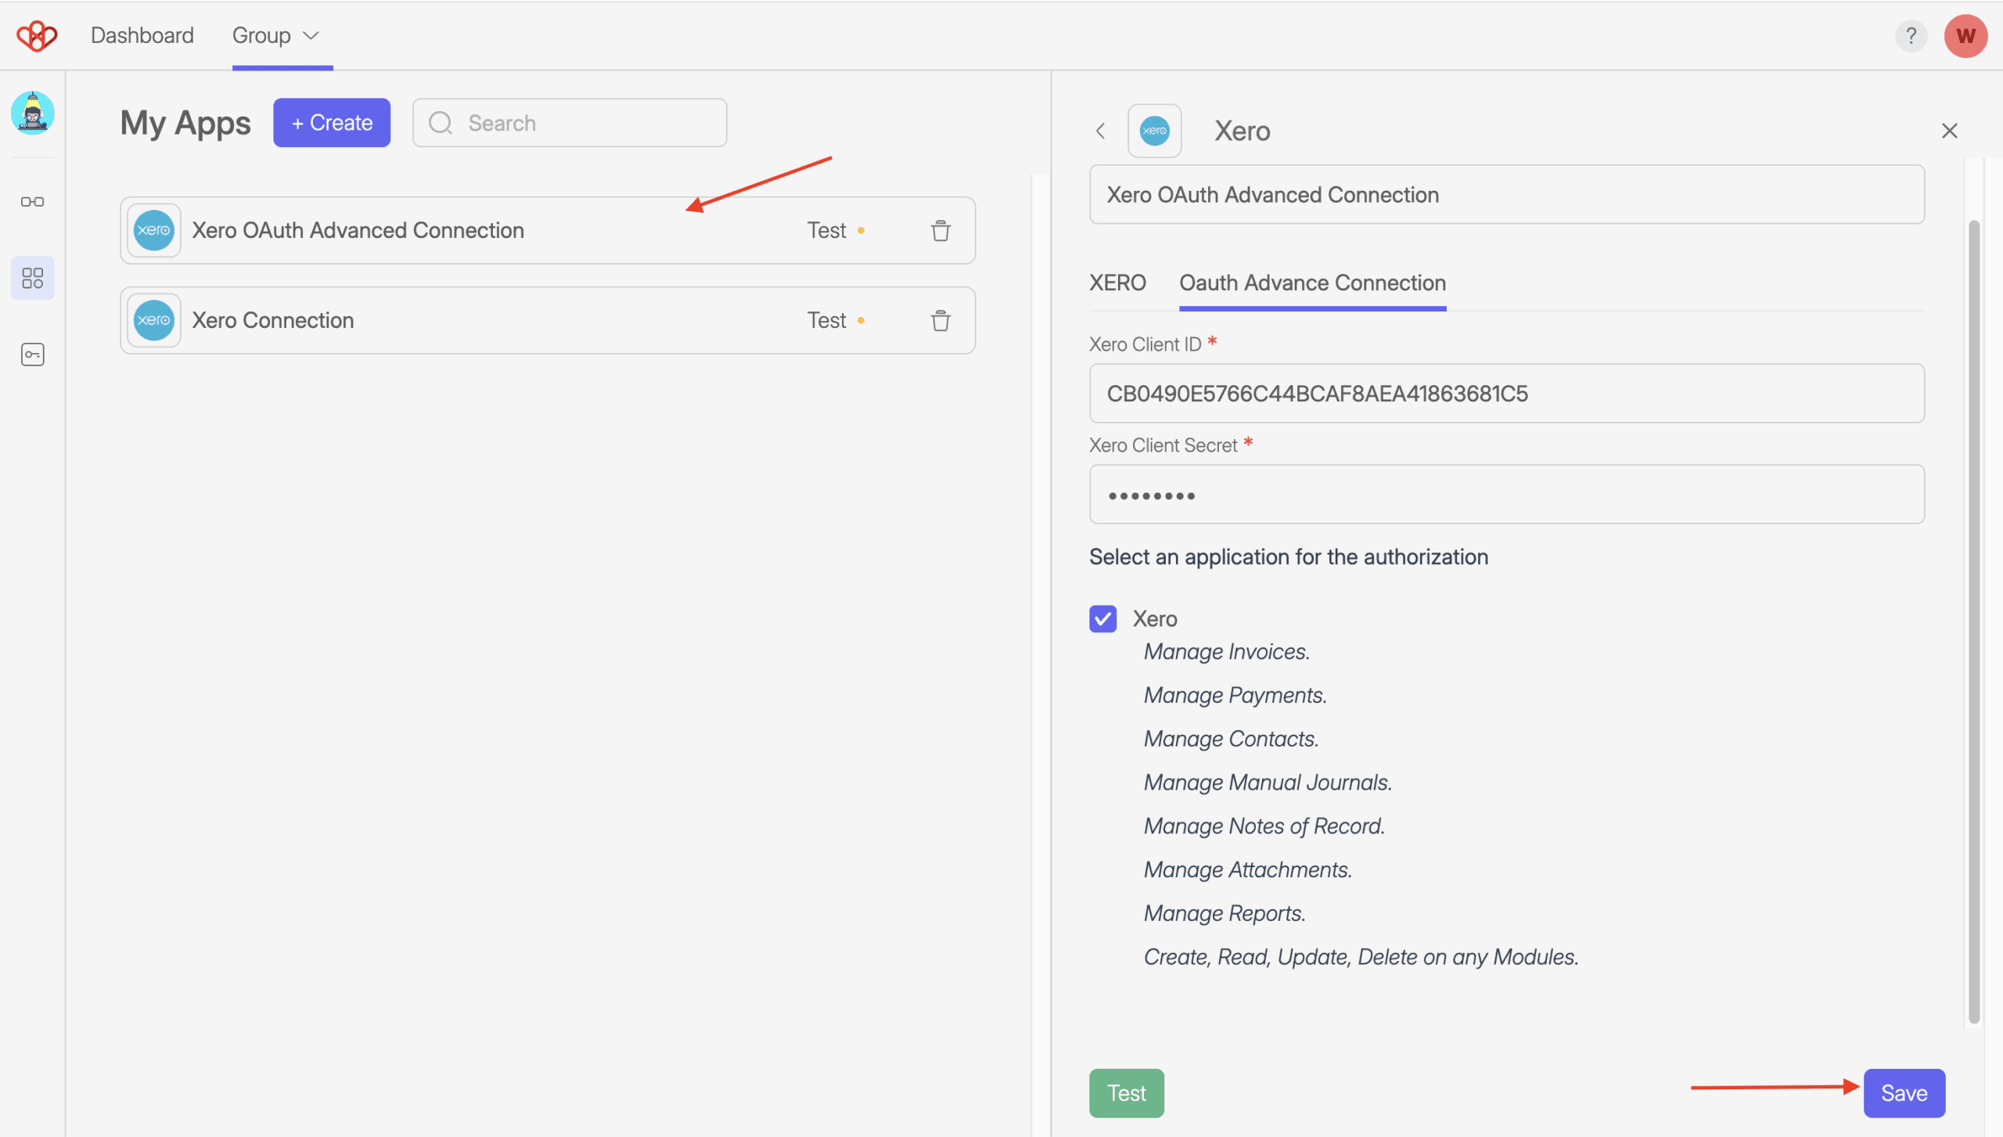Viewport: 2003px width, 1137px height.
Task: Click Test status on Xero OAuth Advanced Connection row
Action: [x=835, y=231]
